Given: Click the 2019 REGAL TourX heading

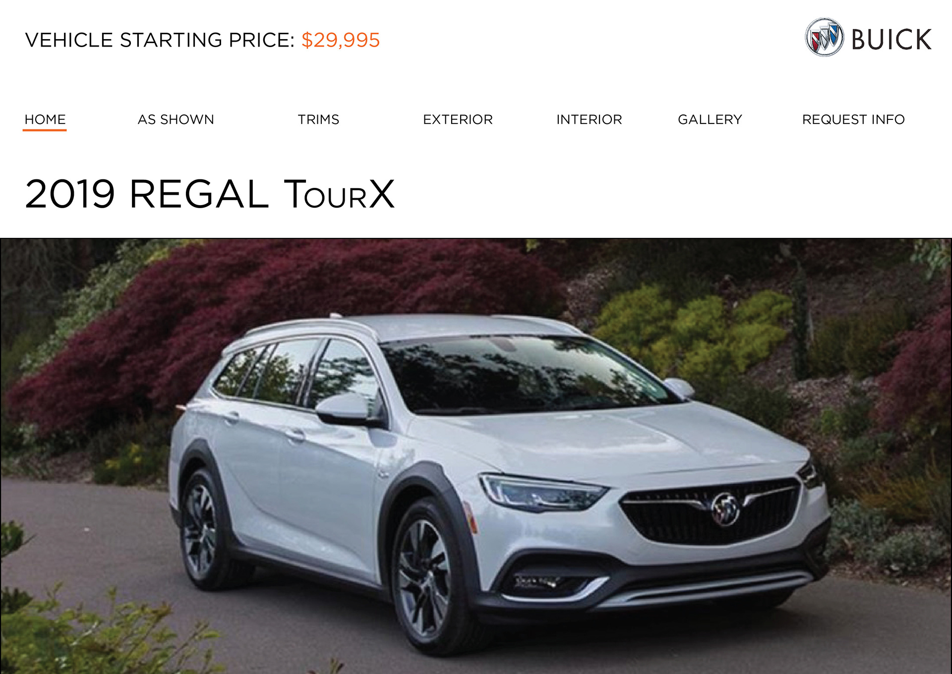Looking at the screenshot, I should 210,194.
